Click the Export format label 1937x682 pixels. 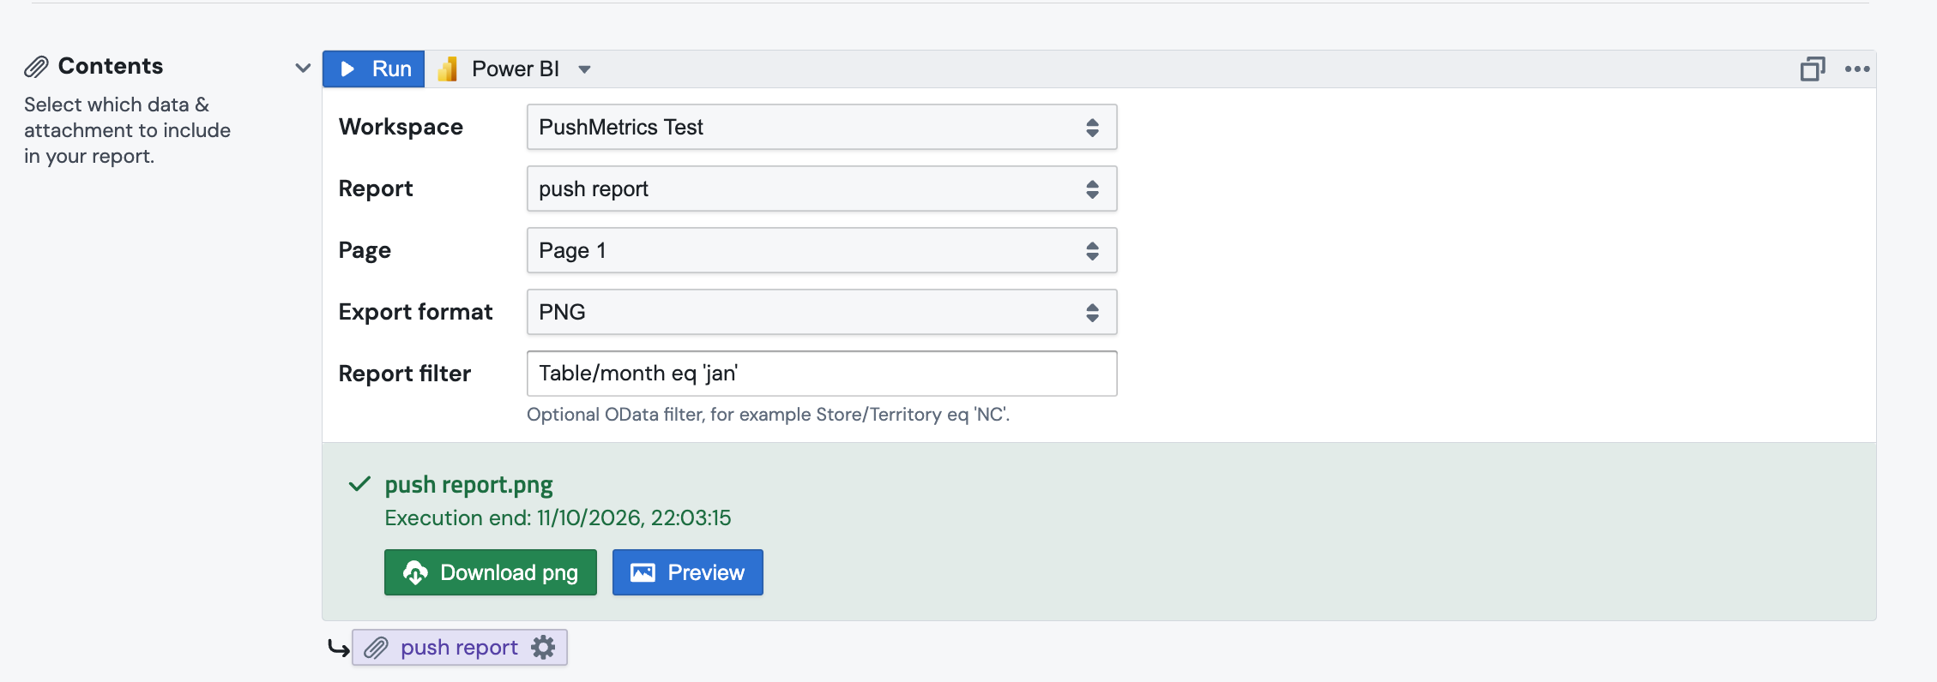(x=416, y=312)
